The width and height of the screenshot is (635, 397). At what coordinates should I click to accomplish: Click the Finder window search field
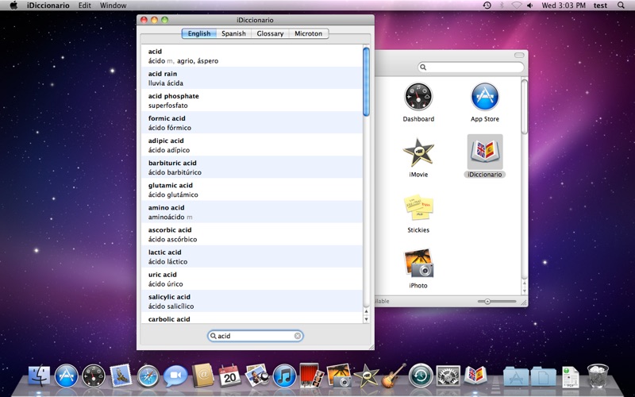[471, 67]
